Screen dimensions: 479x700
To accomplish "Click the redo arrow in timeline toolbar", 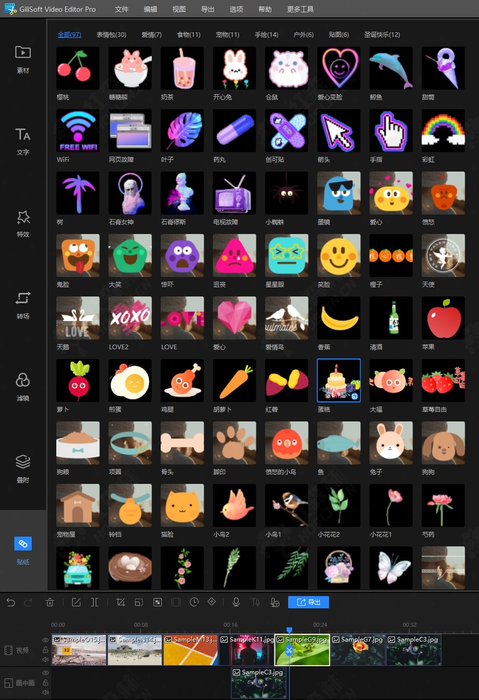I will 28,602.
